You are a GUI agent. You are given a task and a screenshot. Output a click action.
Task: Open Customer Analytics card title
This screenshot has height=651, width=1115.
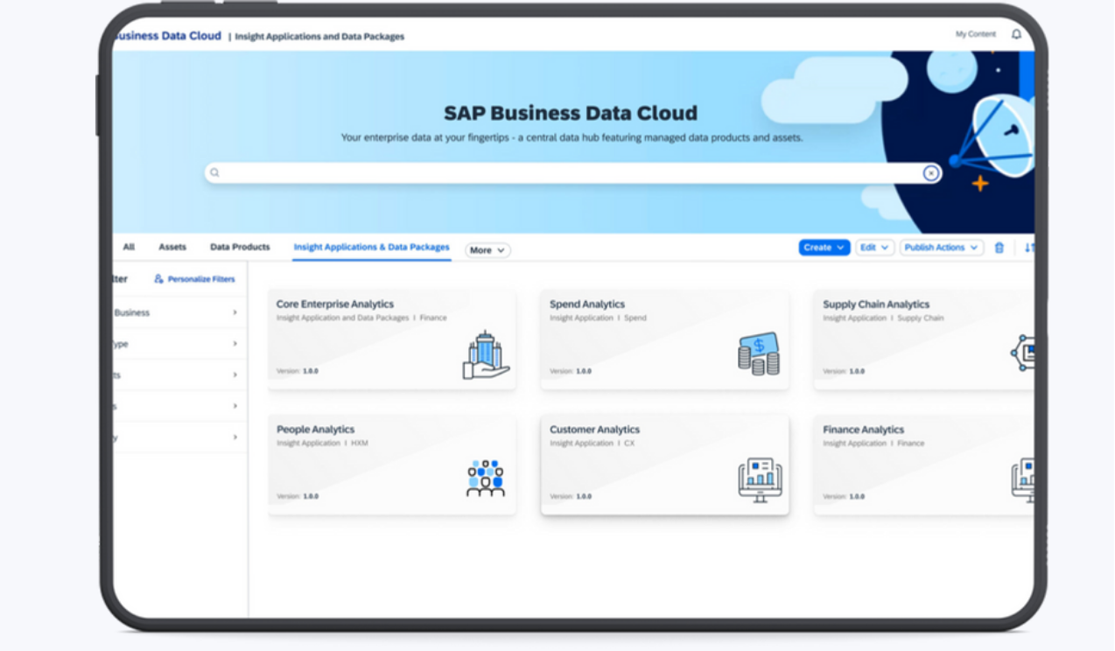pos(594,430)
